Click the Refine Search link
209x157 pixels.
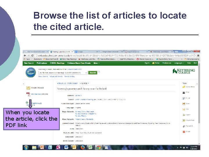click(x=73, y=83)
